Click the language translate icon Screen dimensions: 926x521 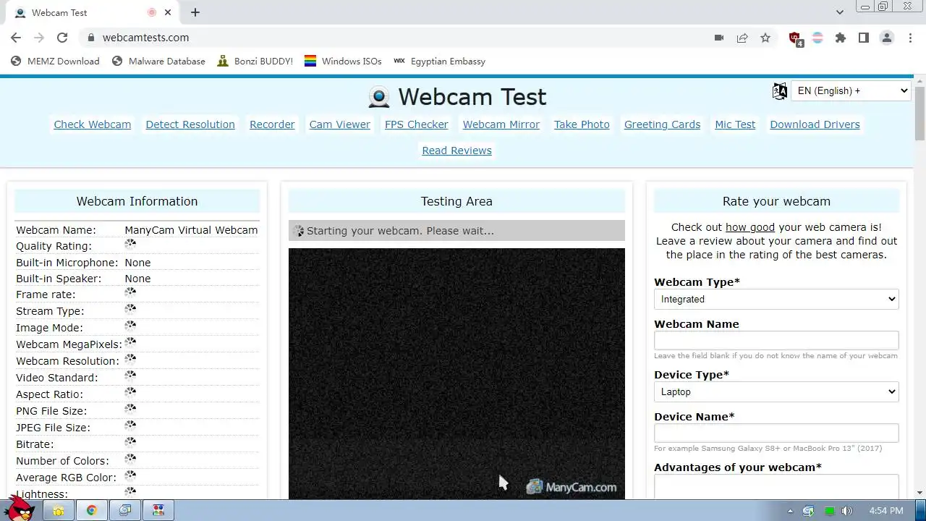tap(780, 90)
